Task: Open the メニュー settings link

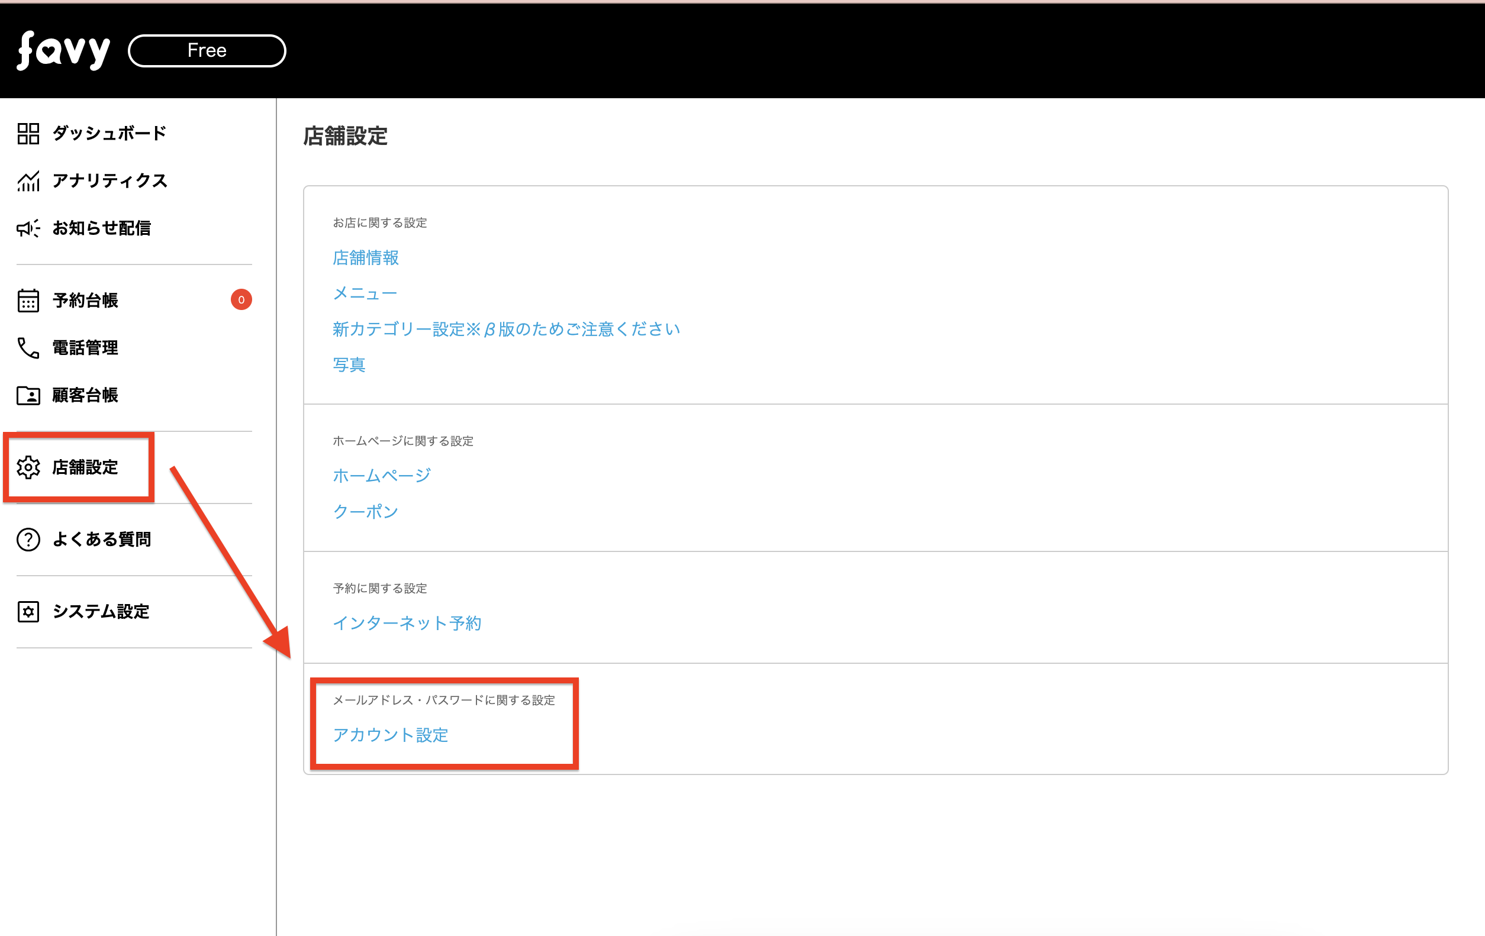Action: [x=365, y=293]
